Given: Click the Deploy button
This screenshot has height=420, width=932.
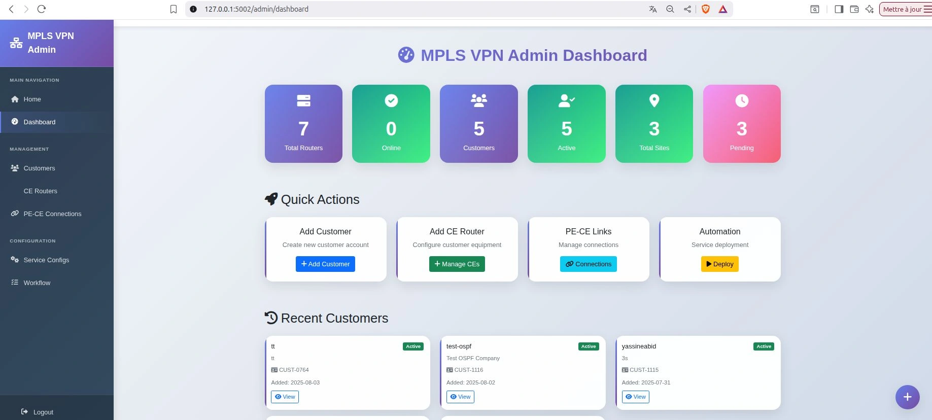Looking at the screenshot, I should point(719,264).
